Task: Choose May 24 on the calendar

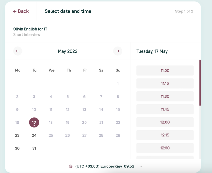Action: [x=34, y=135]
